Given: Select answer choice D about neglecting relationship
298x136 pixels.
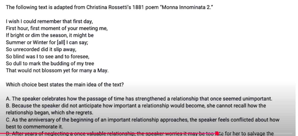Looking at the screenshot, I should pos(140,134).
